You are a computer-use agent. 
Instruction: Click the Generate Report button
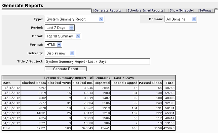(65, 69)
